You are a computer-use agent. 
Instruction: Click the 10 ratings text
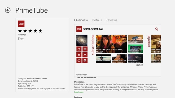point(22,35)
